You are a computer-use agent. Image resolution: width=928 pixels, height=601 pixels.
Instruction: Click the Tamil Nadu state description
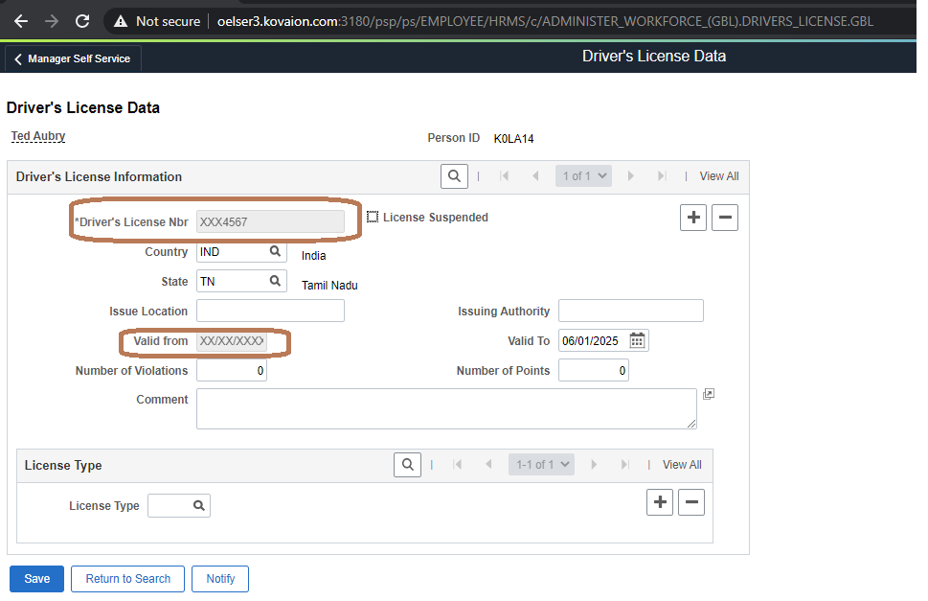pyautogui.click(x=329, y=286)
